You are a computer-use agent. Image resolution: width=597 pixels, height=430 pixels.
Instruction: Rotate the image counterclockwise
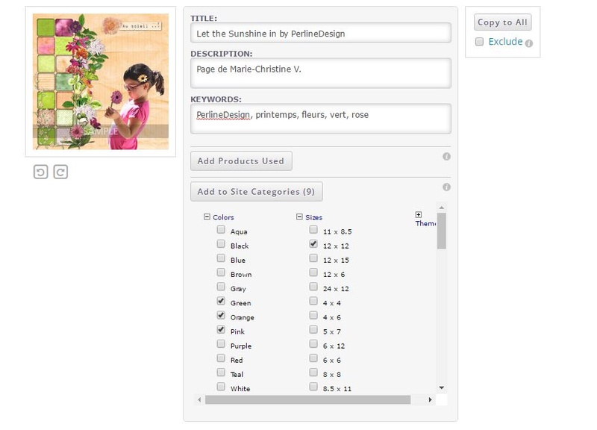click(x=41, y=172)
